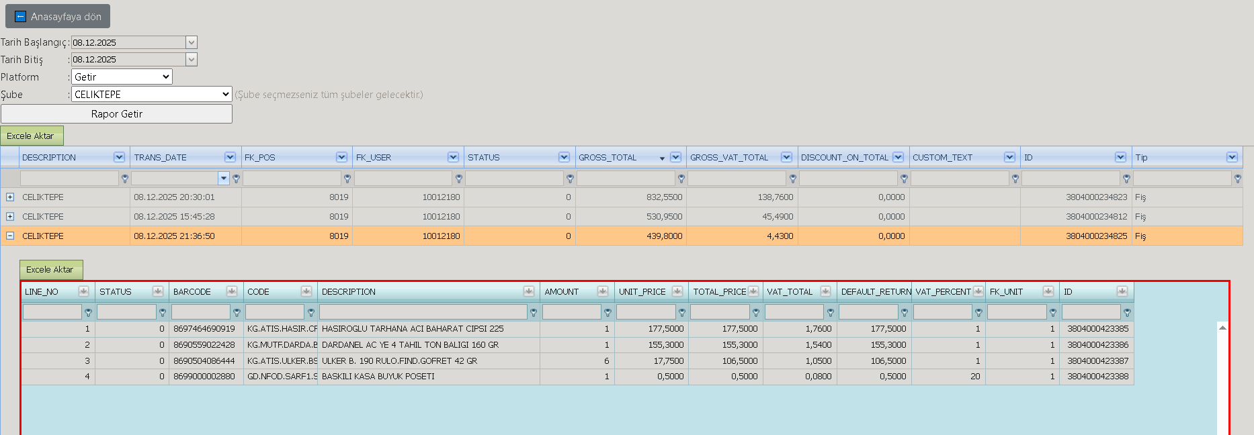Click filter funnel under BARCODE column
Screen dimensions: 1254x435
click(237, 312)
